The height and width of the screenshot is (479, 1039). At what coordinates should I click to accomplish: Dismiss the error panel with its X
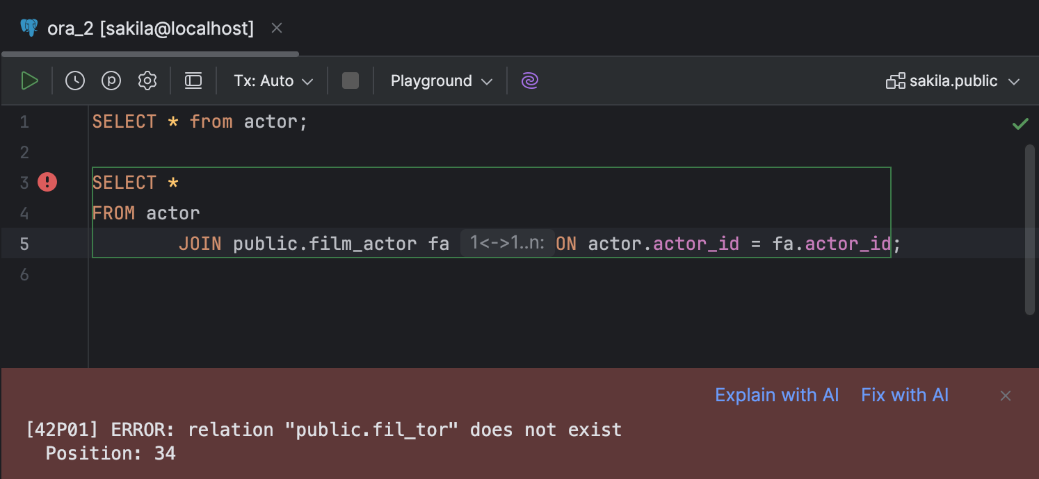click(1005, 395)
